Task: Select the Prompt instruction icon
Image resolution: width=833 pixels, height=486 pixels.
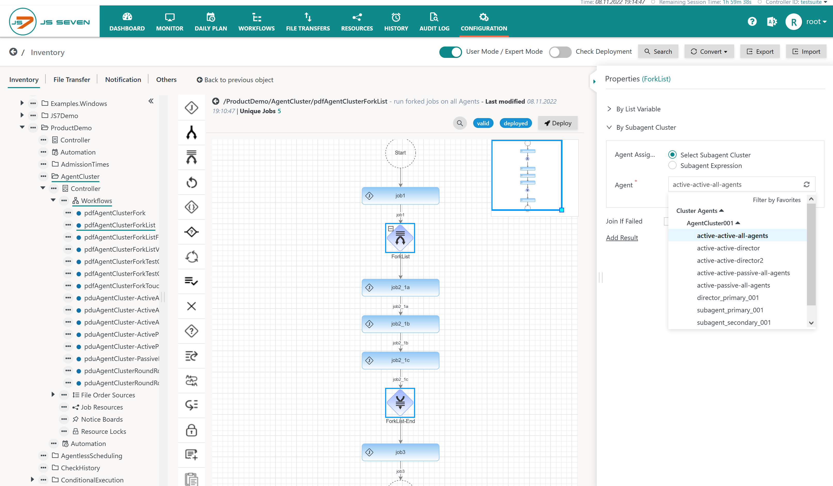Action: [x=191, y=331]
